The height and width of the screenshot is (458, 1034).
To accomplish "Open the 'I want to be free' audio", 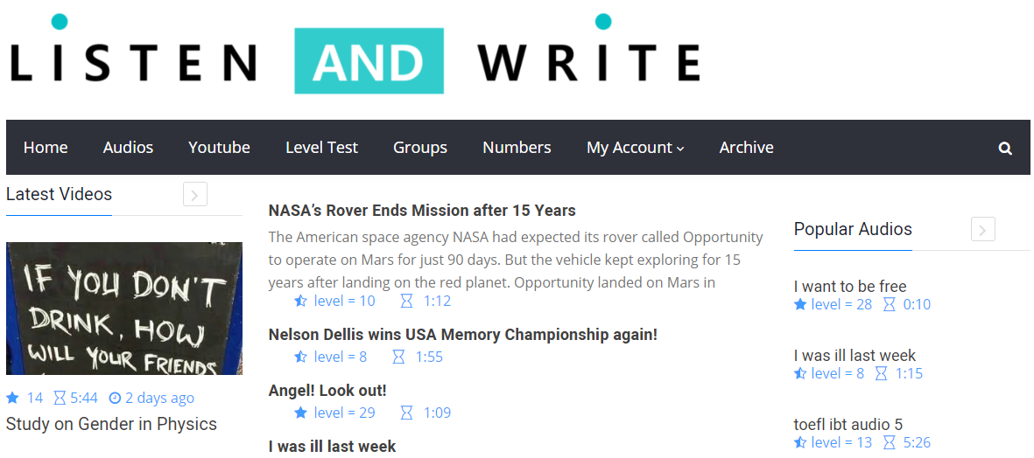I will point(850,286).
